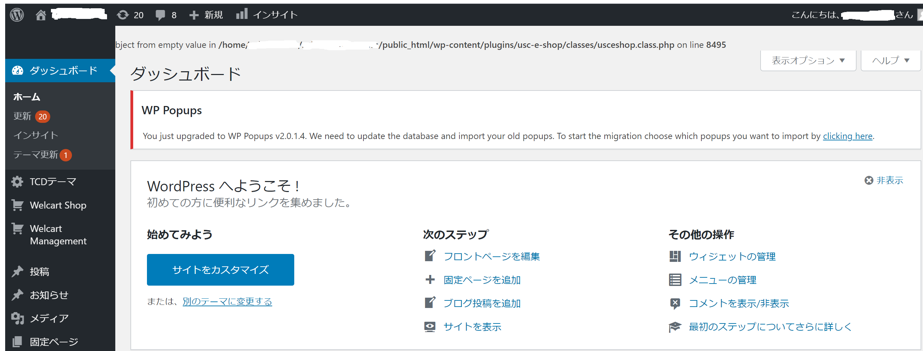Open the インサイト bar chart icon

pos(242,14)
